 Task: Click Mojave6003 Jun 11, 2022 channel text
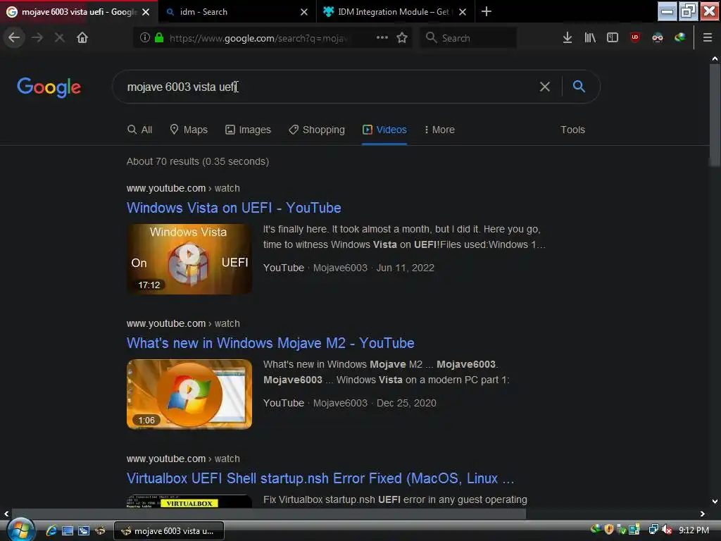click(373, 268)
